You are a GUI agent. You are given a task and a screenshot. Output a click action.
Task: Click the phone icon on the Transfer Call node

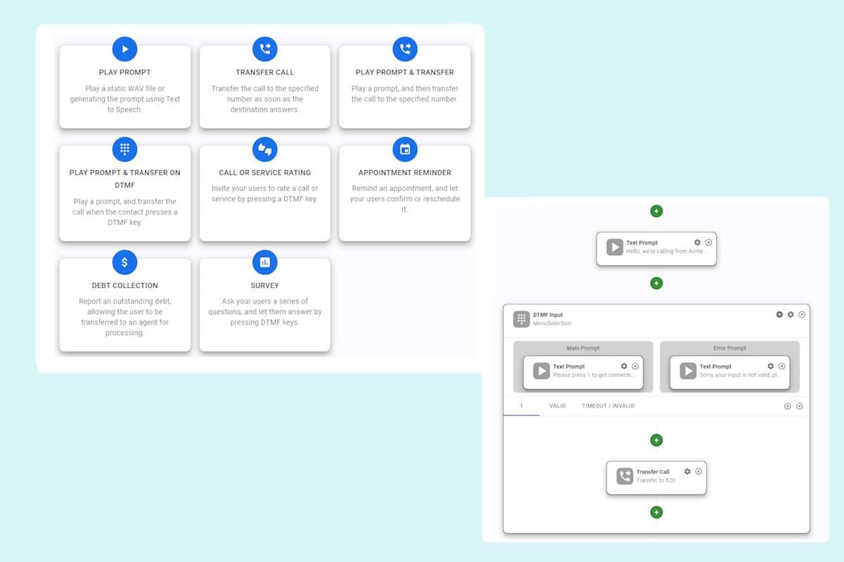(x=623, y=476)
